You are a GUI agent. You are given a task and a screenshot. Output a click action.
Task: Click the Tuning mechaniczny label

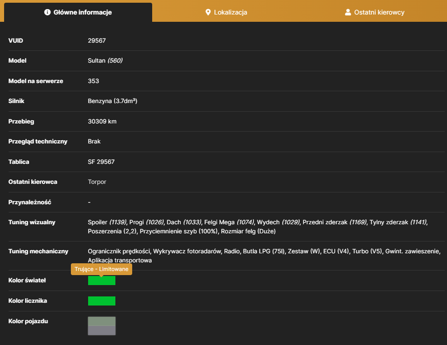point(38,251)
